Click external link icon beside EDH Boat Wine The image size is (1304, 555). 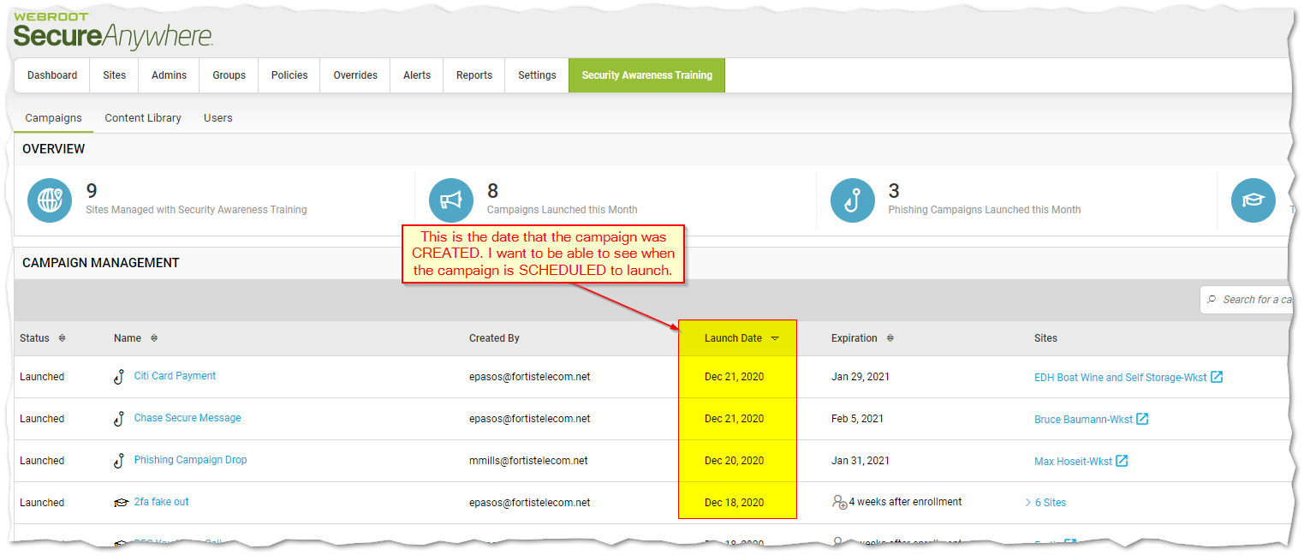pos(1216,376)
